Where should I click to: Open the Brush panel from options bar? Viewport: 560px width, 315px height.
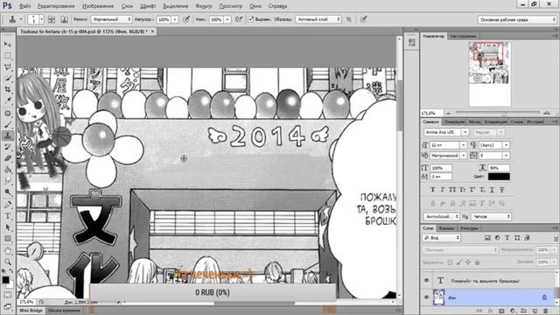tap(52, 19)
